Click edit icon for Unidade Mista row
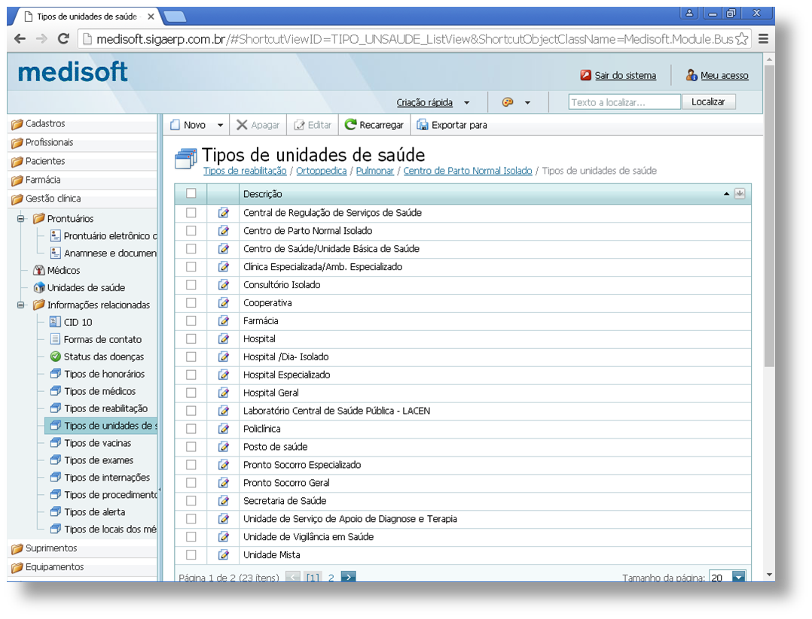812x619 pixels. [223, 555]
